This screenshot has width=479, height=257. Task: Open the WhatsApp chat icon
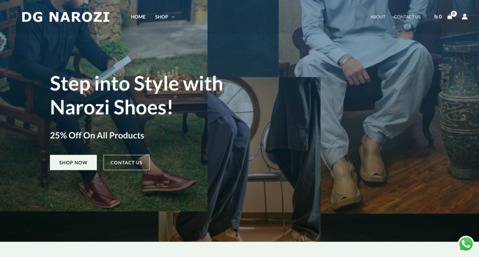pyautogui.click(x=465, y=243)
